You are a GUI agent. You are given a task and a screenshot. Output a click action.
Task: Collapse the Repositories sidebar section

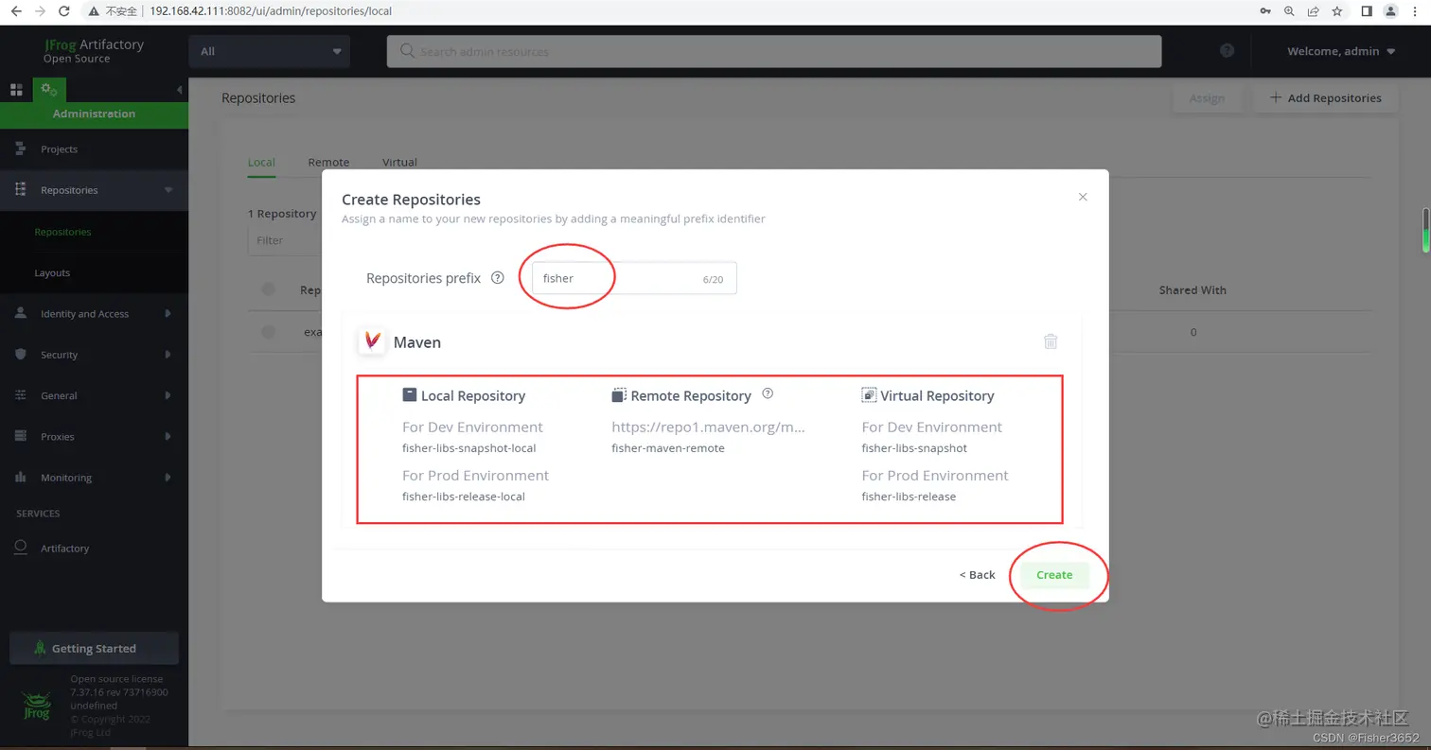[x=168, y=190]
